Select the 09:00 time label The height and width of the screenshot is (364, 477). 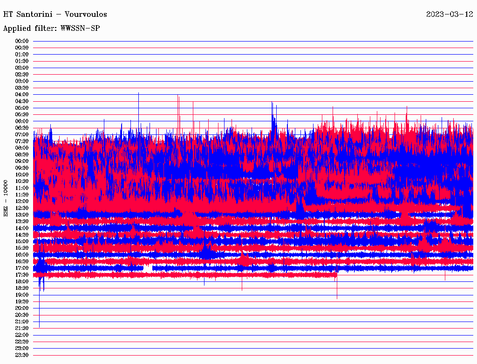click(22, 161)
